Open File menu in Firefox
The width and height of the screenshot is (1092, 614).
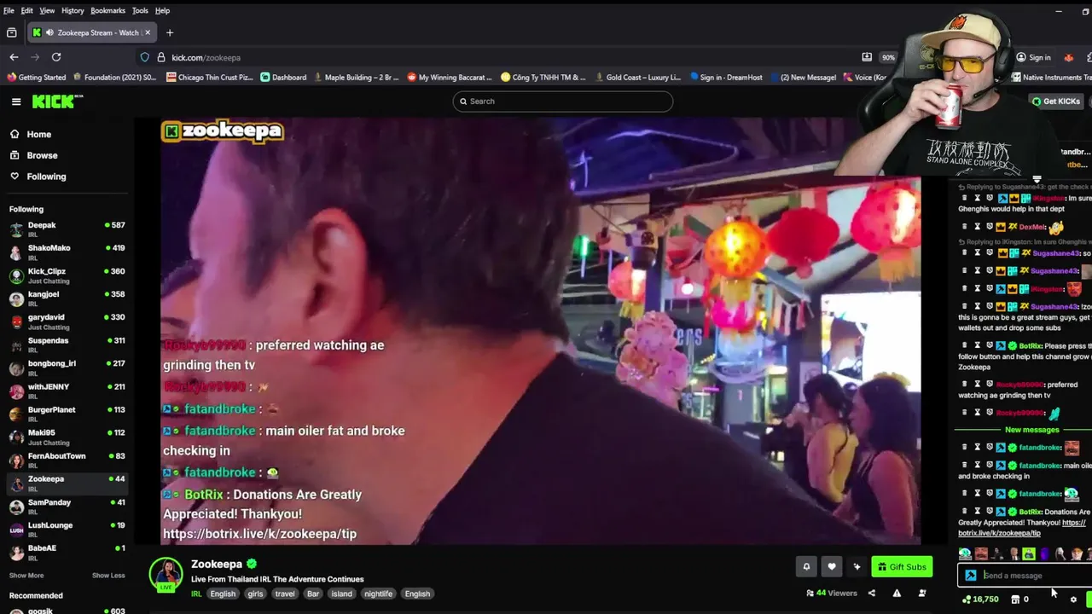point(9,10)
